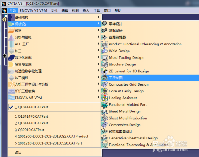The width and height of the screenshot is (199, 157).
Task: Select Sheet Metal Production workbench text
Action: point(128,118)
